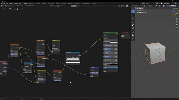Open the Render menu

click(x=11, y=3)
